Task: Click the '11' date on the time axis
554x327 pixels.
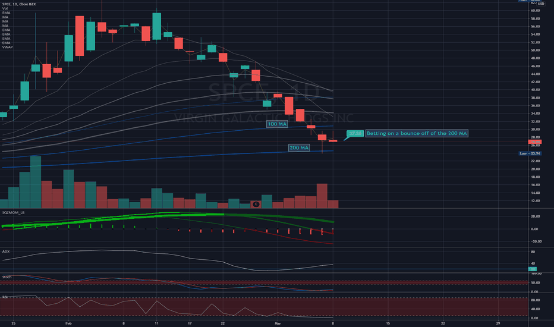Action: [x=156, y=323]
